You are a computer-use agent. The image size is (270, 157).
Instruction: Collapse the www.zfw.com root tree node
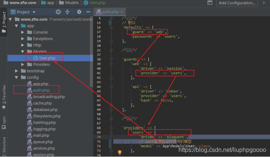[10, 19]
